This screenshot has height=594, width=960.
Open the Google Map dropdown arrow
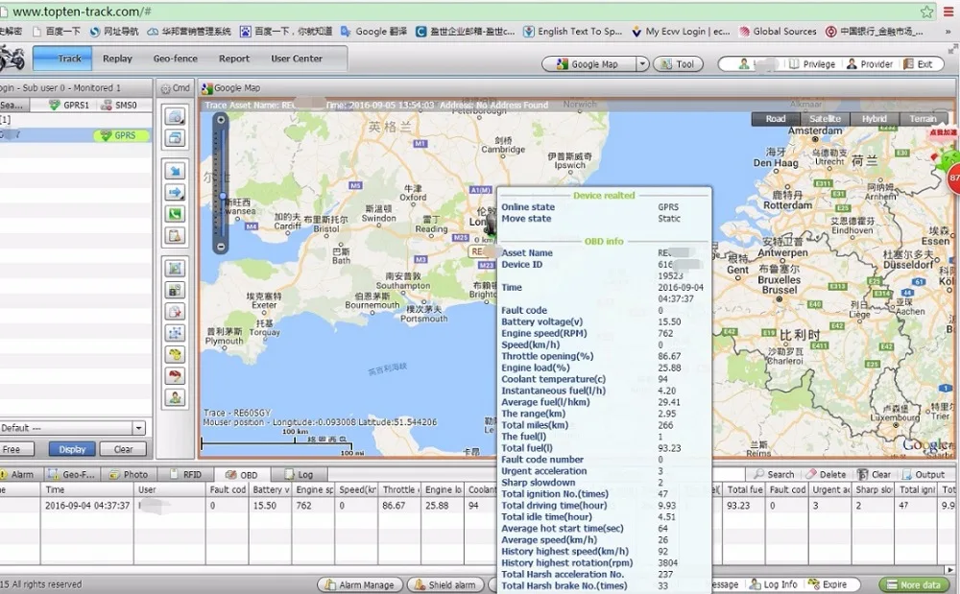pyautogui.click(x=641, y=64)
